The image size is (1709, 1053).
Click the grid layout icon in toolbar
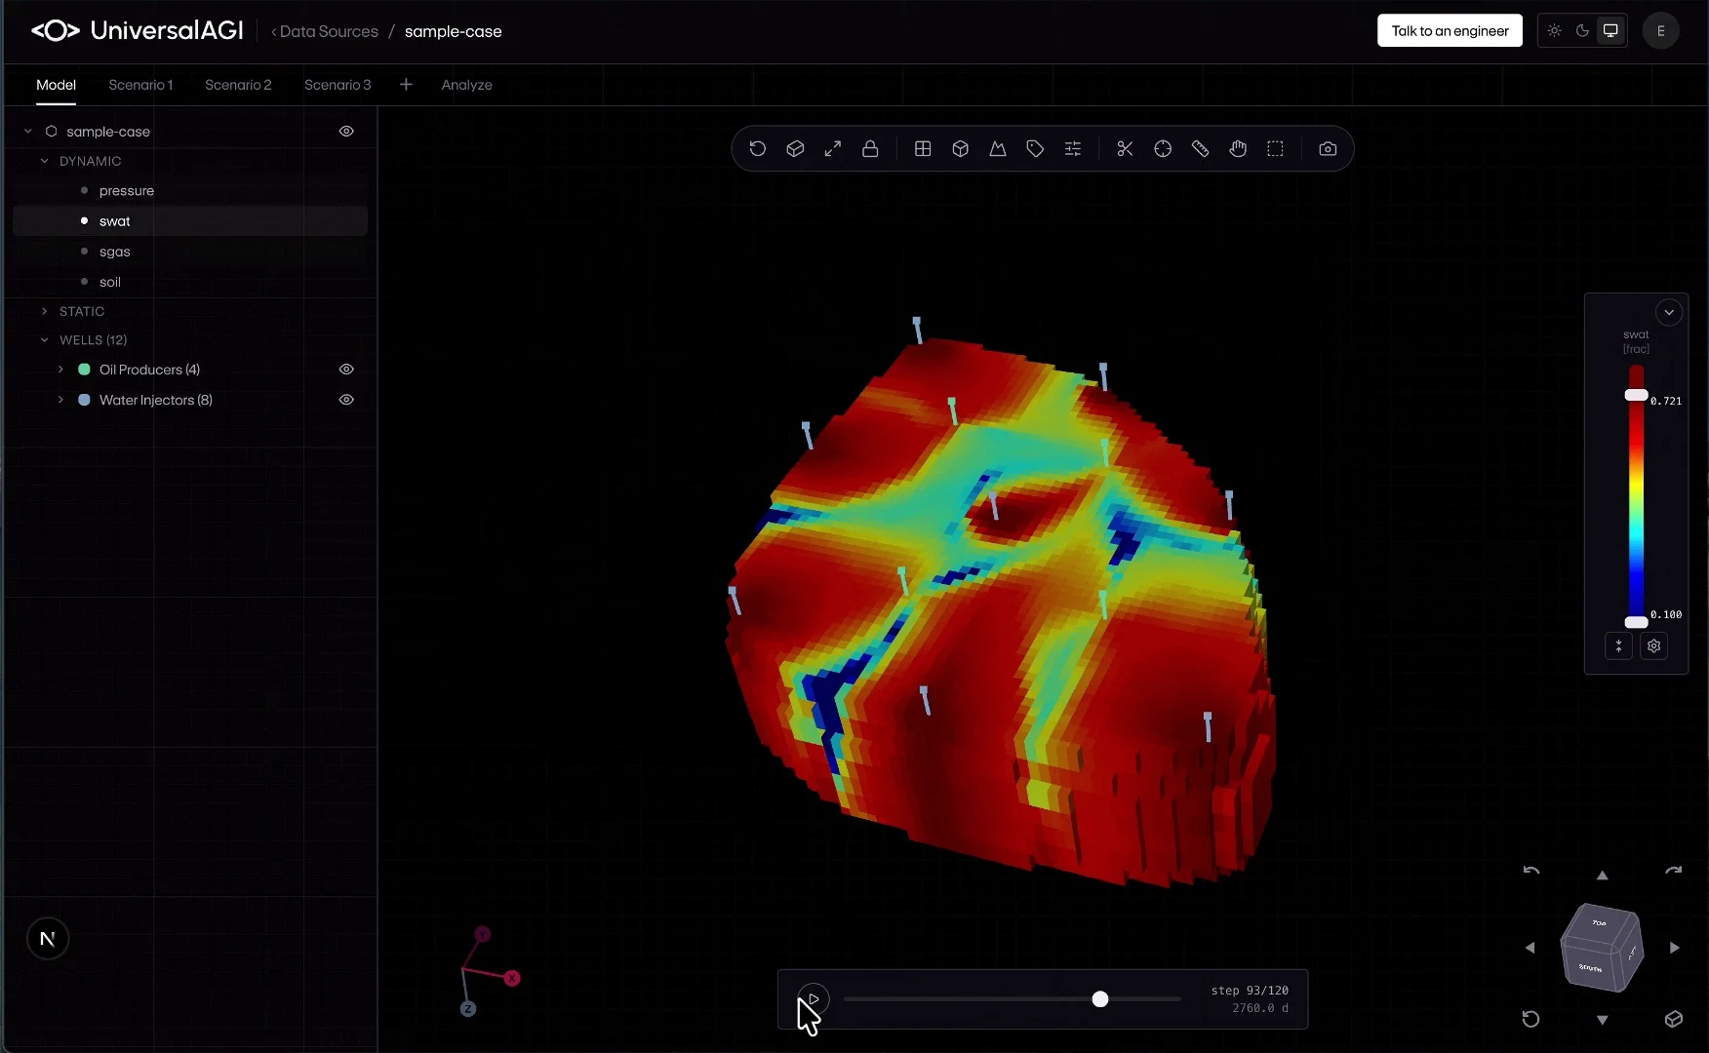[x=923, y=149]
